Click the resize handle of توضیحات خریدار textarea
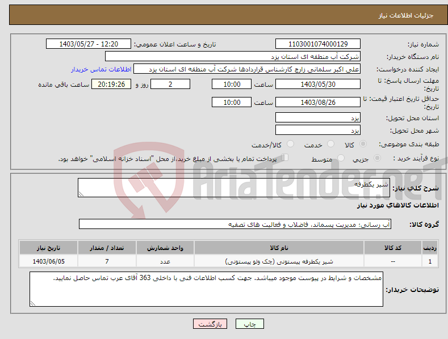Viewport: 448px width, 339px height. pyautogui.click(x=32, y=304)
